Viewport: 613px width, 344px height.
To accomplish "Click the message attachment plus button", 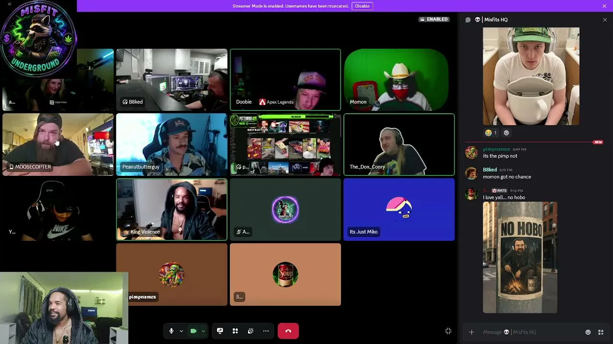I will 471,332.
